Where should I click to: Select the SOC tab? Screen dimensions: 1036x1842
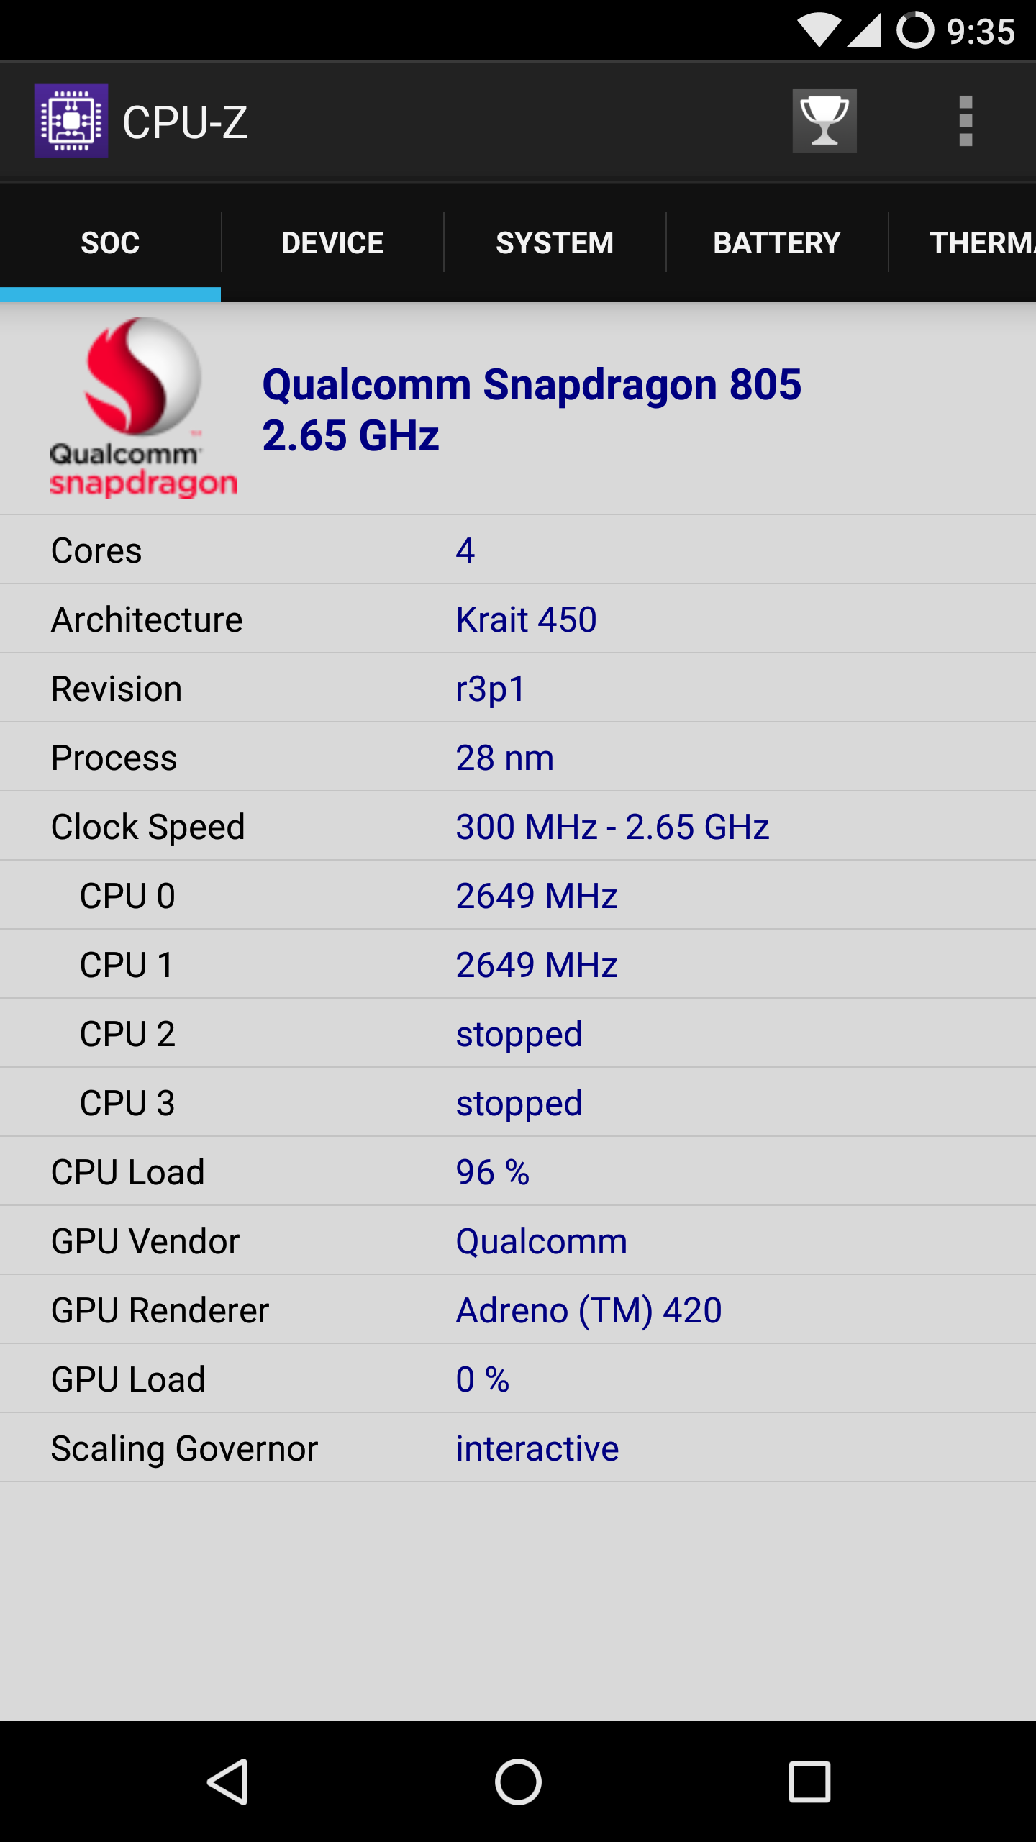(x=109, y=242)
